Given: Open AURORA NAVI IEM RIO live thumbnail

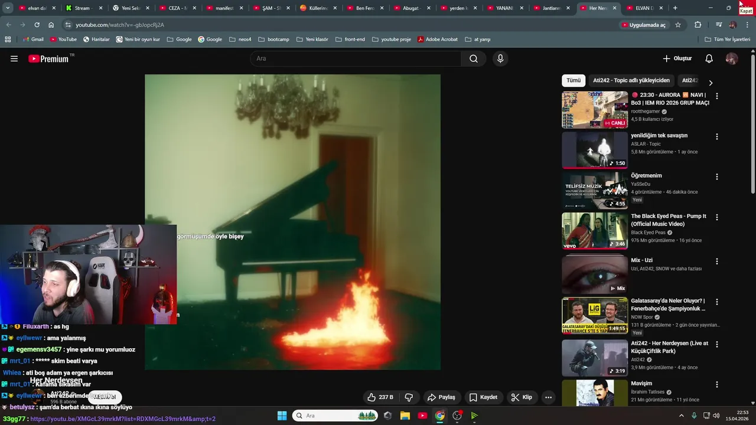Looking at the screenshot, I should click(x=595, y=110).
